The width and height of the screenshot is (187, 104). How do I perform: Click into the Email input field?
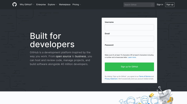click(129, 39)
